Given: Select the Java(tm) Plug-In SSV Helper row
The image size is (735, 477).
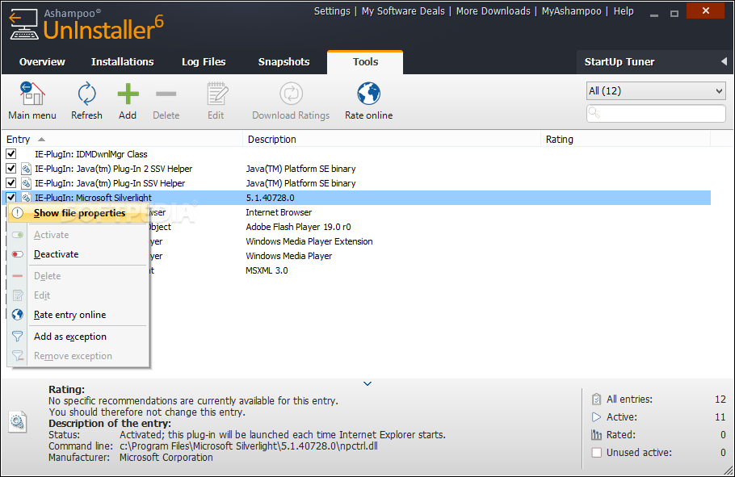Looking at the screenshot, I should point(356,182).
